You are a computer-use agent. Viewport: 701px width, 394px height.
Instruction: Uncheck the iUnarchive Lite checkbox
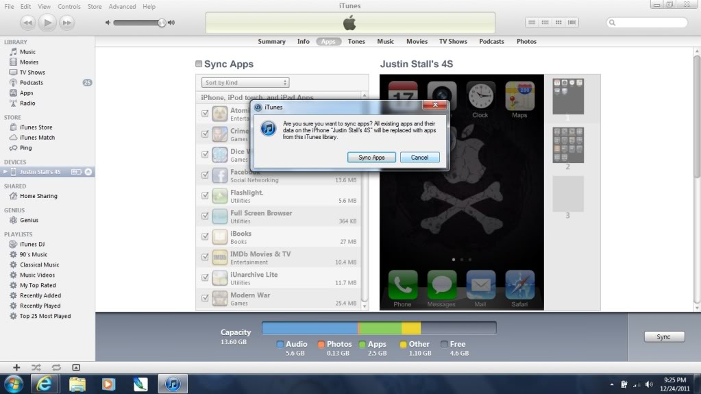(205, 278)
